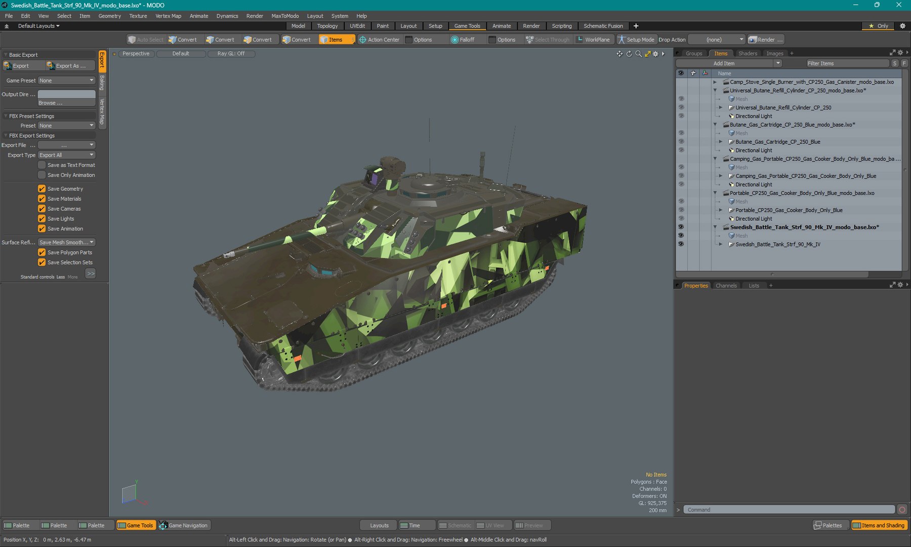The width and height of the screenshot is (911, 547).
Task: Click the Layouts bottom button
Action: [379, 525]
